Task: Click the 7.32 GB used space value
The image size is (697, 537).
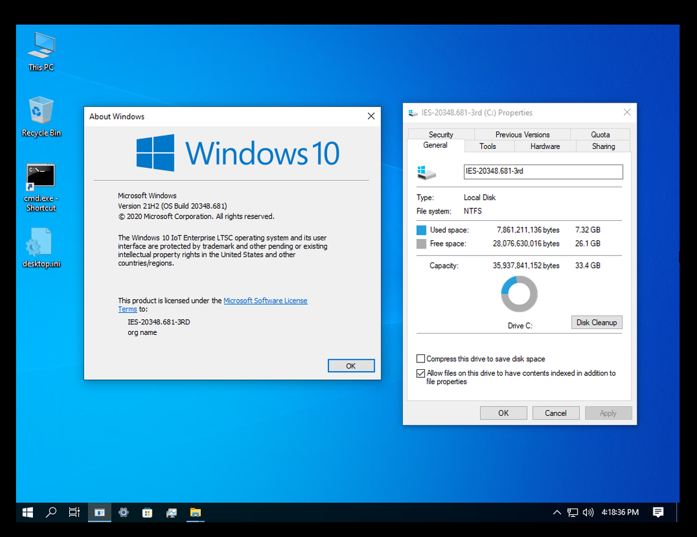Action: [x=588, y=230]
